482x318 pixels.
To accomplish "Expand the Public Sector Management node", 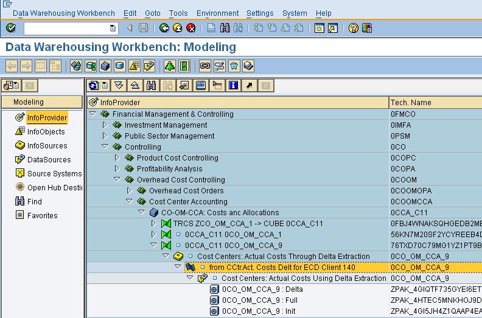I will tap(105, 136).
